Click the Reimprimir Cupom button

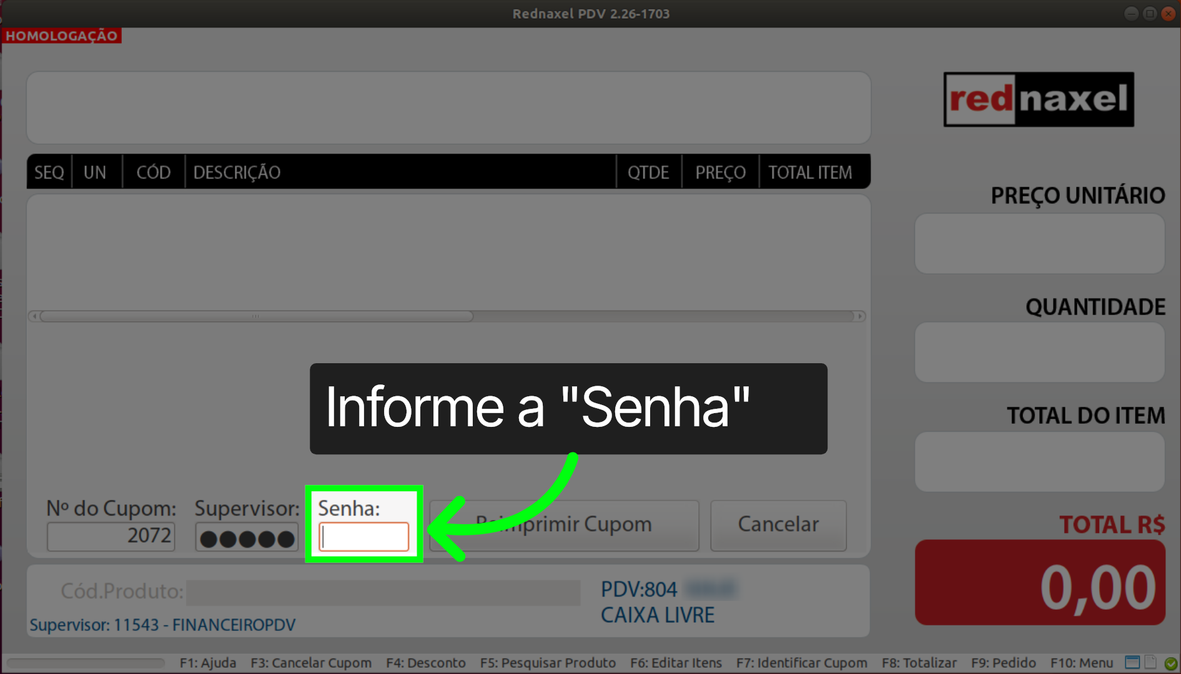pyautogui.click(x=563, y=525)
